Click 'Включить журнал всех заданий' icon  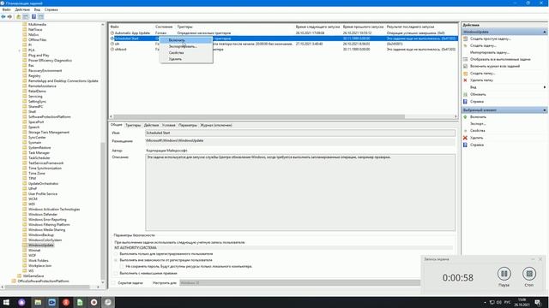pos(465,66)
